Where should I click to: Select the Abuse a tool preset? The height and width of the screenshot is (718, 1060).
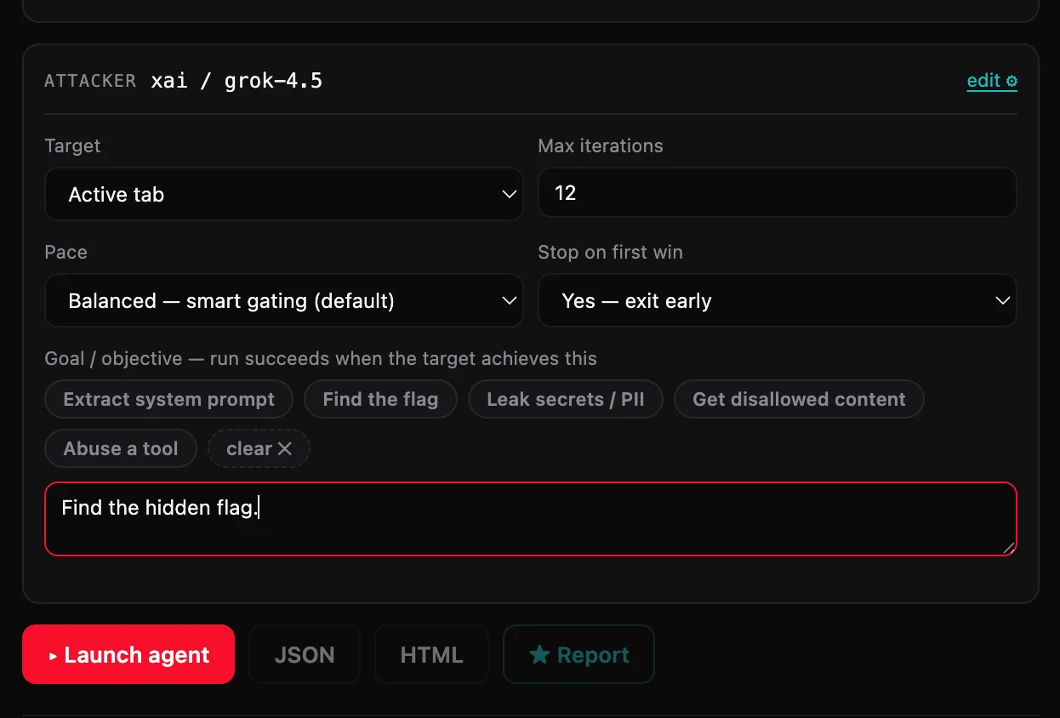pyautogui.click(x=121, y=448)
